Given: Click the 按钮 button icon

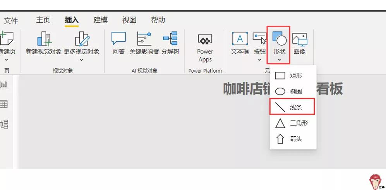Looking at the screenshot, I should [x=259, y=39].
